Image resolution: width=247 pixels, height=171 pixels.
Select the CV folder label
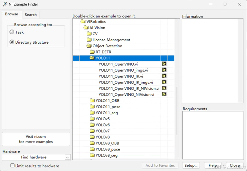pyautogui.click(x=95, y=34)
